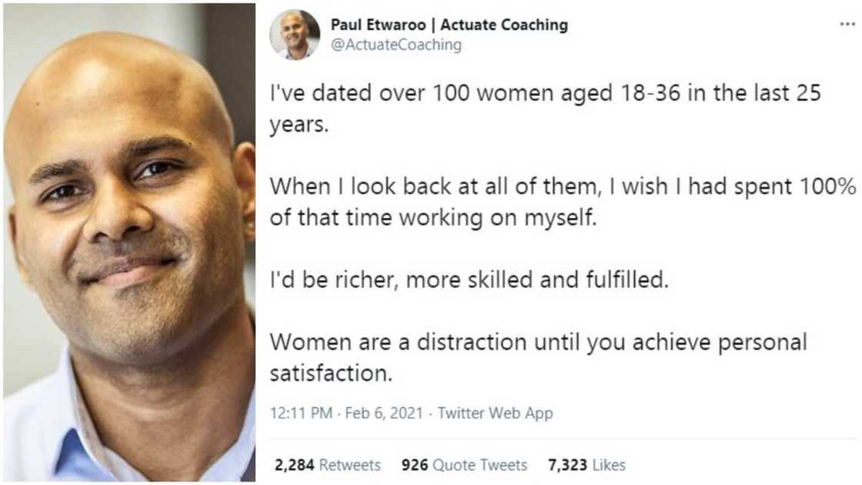Click the enlarged profile photo on the left
The image size is (862, 485).
coord(129,242)
